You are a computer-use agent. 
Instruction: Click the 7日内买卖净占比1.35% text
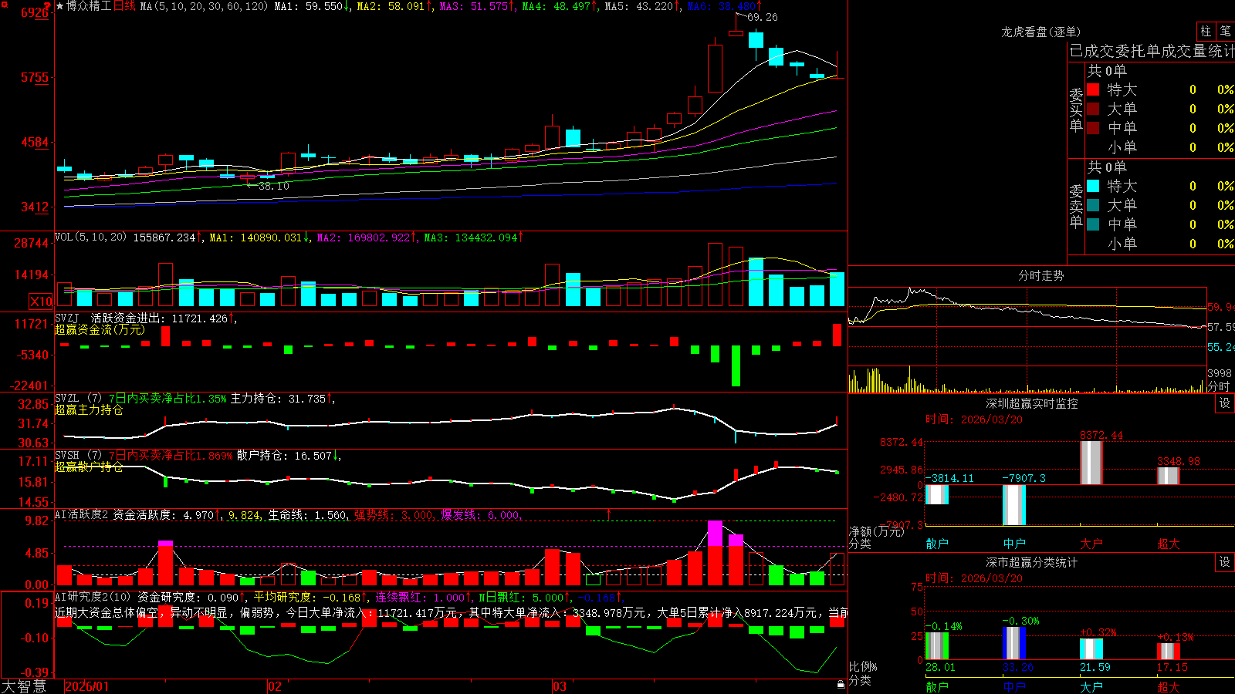[167, 399]
